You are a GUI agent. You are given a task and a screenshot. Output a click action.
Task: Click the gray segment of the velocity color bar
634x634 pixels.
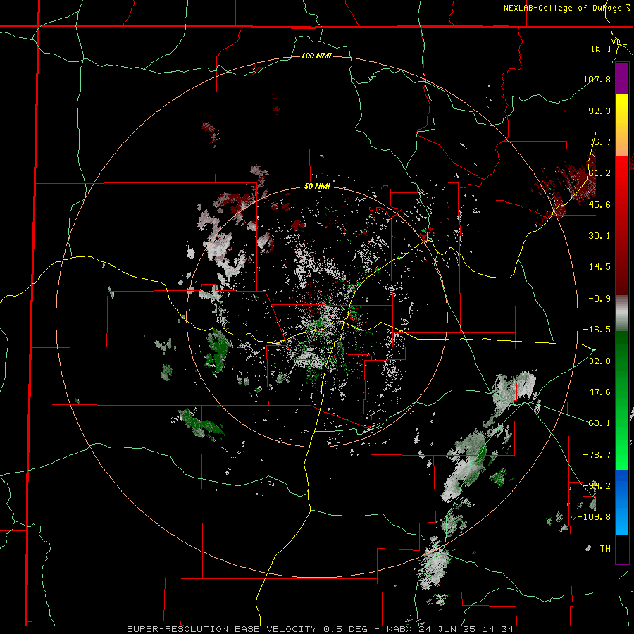622,313
